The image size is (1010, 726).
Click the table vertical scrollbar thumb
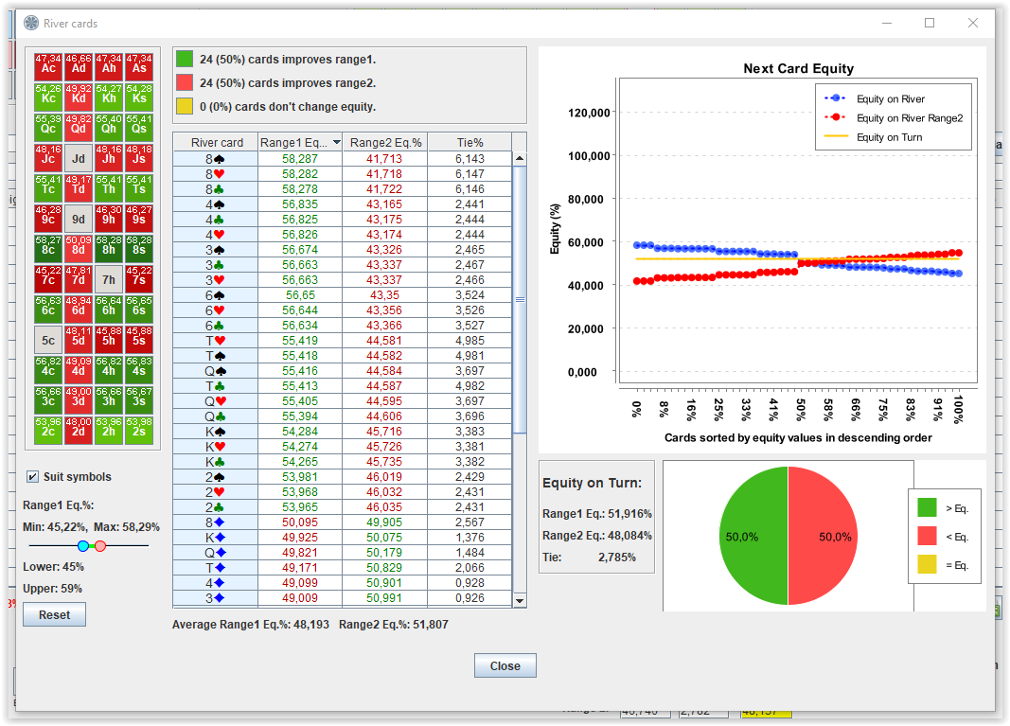click(520, 299)
